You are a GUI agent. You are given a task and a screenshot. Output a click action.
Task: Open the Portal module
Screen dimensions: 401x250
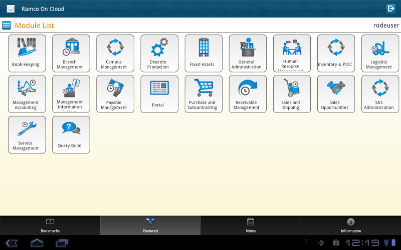coord(159,94)
